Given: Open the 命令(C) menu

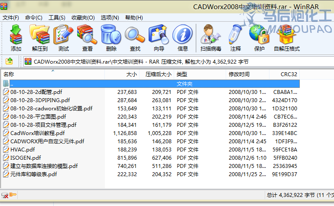Looking at the screenshot, I should [x=34, y=17].
